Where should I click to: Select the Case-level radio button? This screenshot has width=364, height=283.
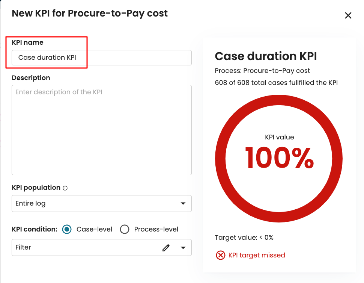[67, 229]
